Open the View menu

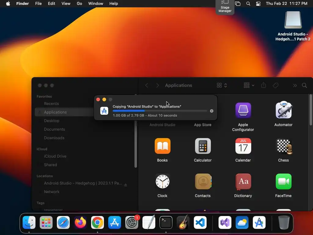tap(66, 4)
